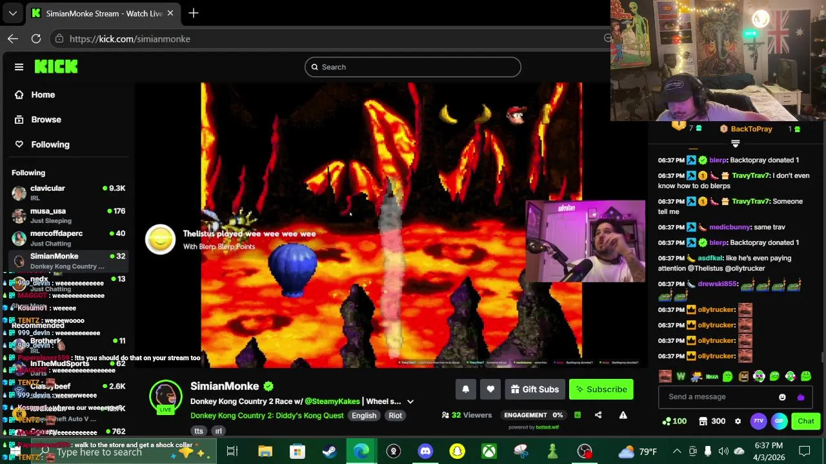Open the engagement chart icon
This screenshot has height=464, width=826.
click(578, 415)
